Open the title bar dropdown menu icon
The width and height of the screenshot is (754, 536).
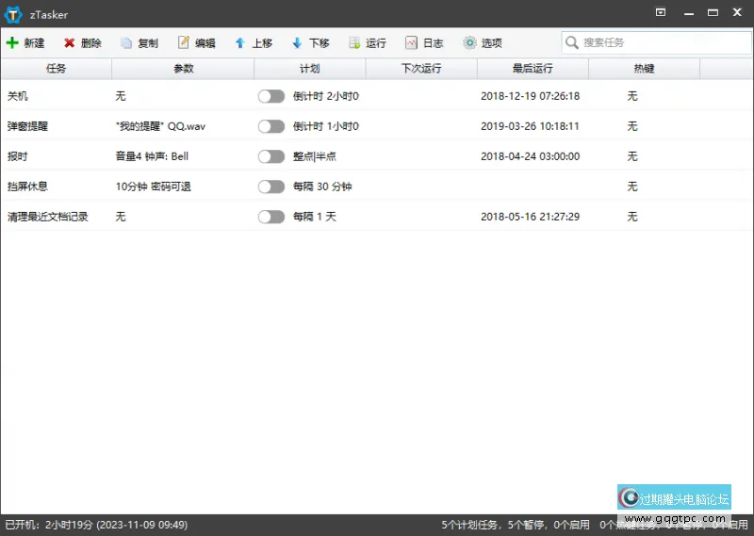pyautogui.click(x=661, y=12)
